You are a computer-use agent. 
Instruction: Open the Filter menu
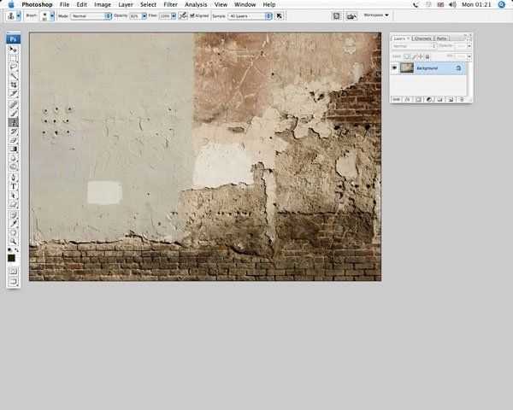pos(171,4)
